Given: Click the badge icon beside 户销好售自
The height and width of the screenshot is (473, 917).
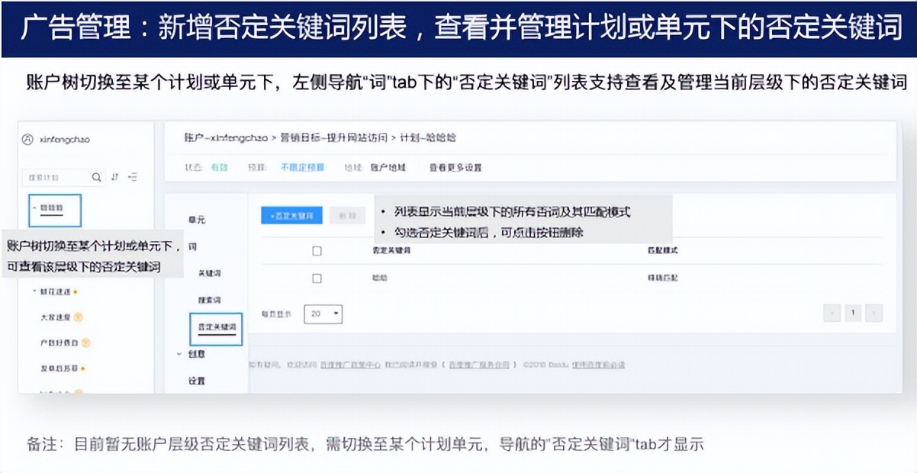Looking at the screenshot, I should (86, 343).
